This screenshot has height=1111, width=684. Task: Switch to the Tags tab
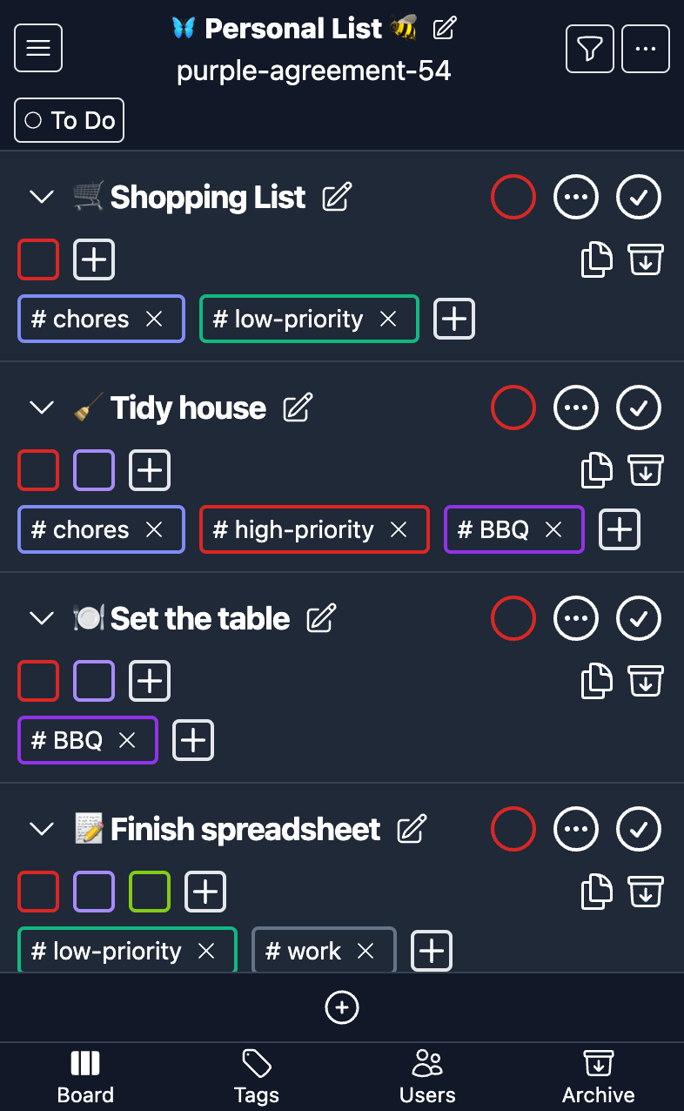(256, 1076)
